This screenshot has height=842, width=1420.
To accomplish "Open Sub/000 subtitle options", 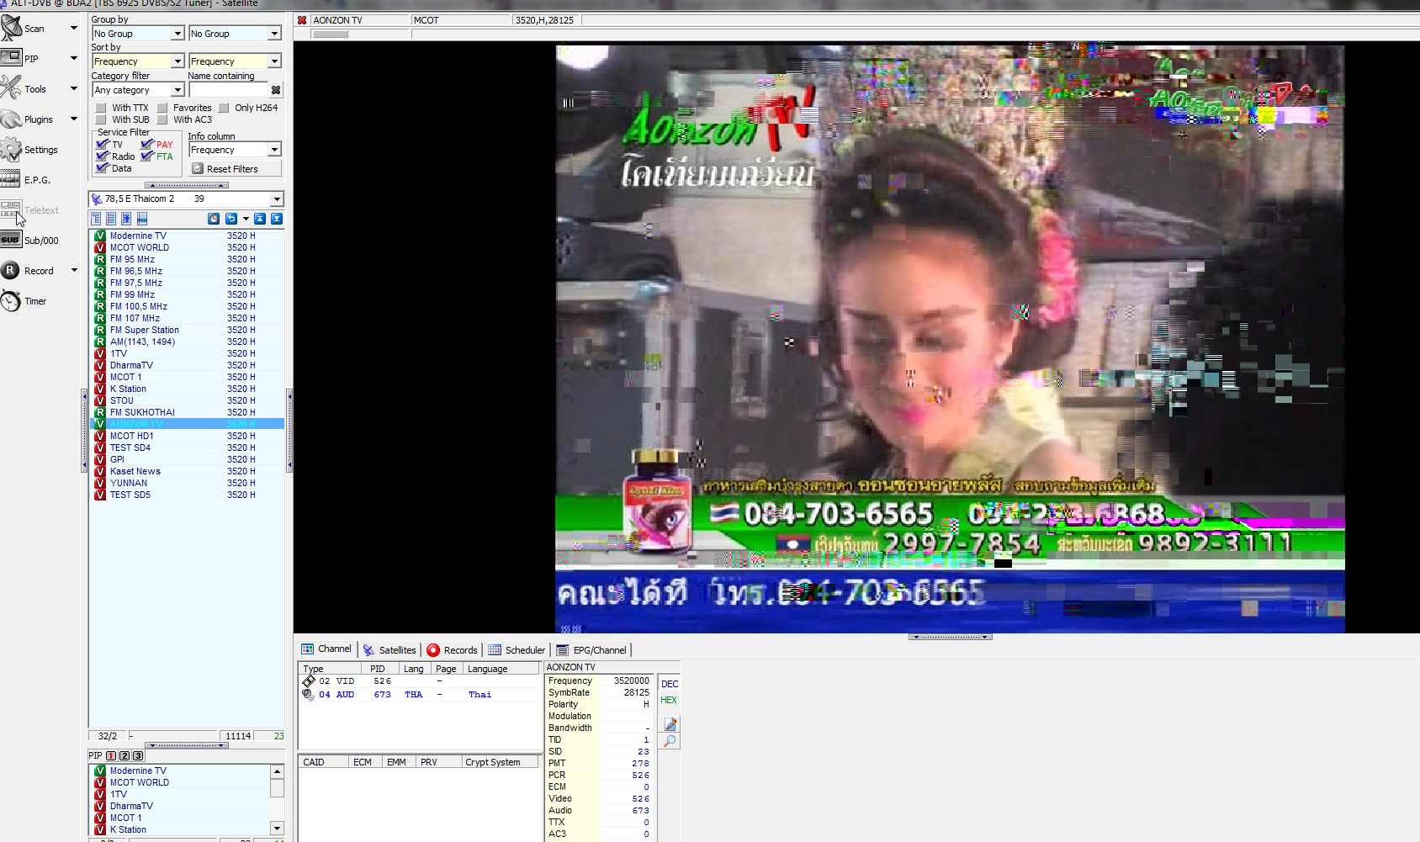I will coord(29,241).
